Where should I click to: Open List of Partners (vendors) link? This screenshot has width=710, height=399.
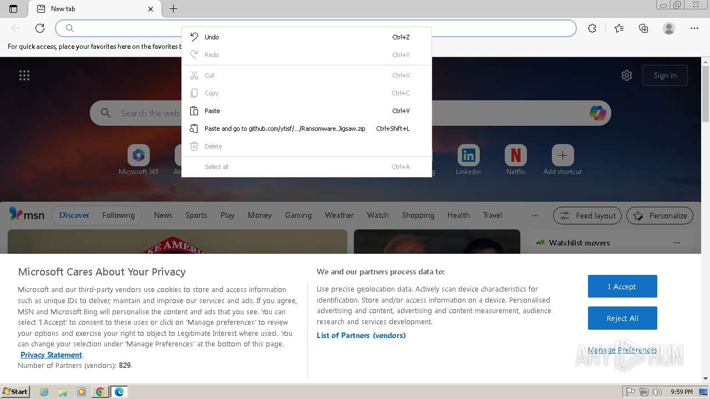pos(361,335)
